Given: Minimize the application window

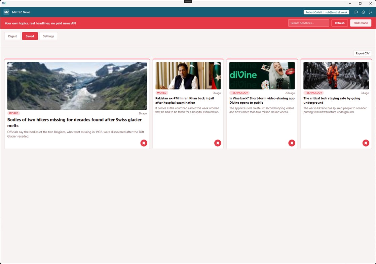Looking at the screenshot, I should coord(350,3).
